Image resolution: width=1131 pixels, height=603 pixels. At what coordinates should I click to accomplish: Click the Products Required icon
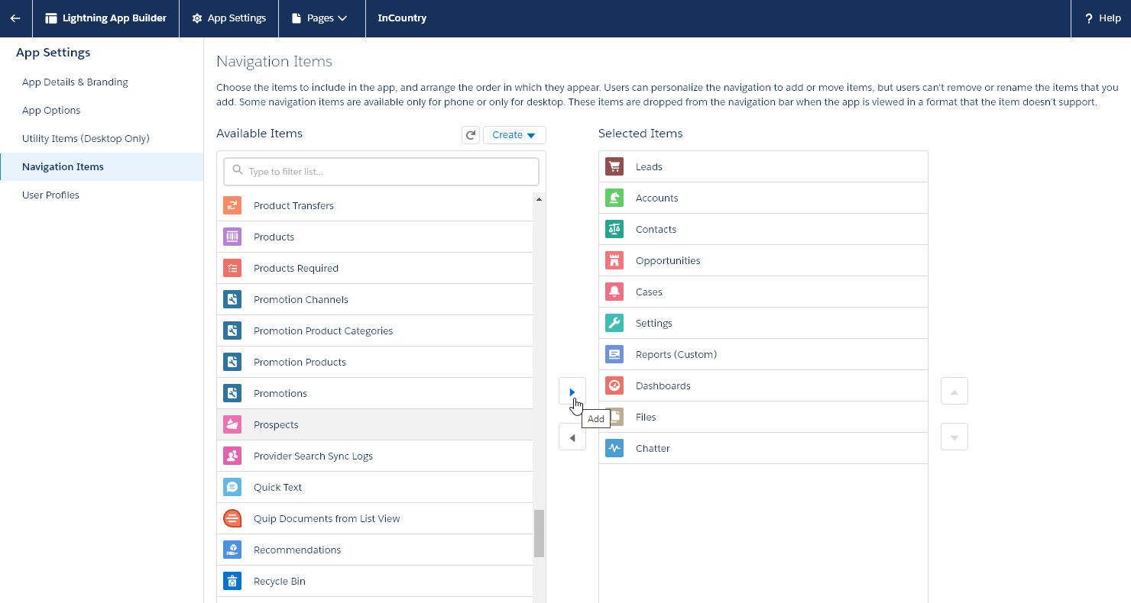[232, 268]
